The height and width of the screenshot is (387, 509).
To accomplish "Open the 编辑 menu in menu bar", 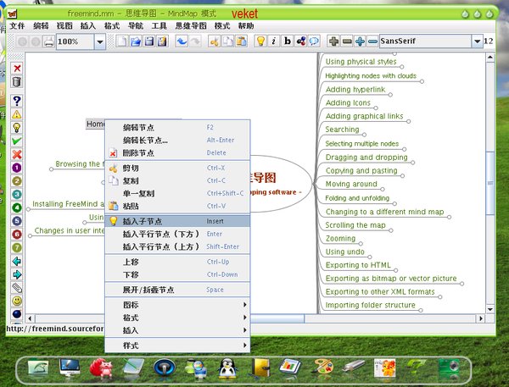I will [x=41, y=26].
